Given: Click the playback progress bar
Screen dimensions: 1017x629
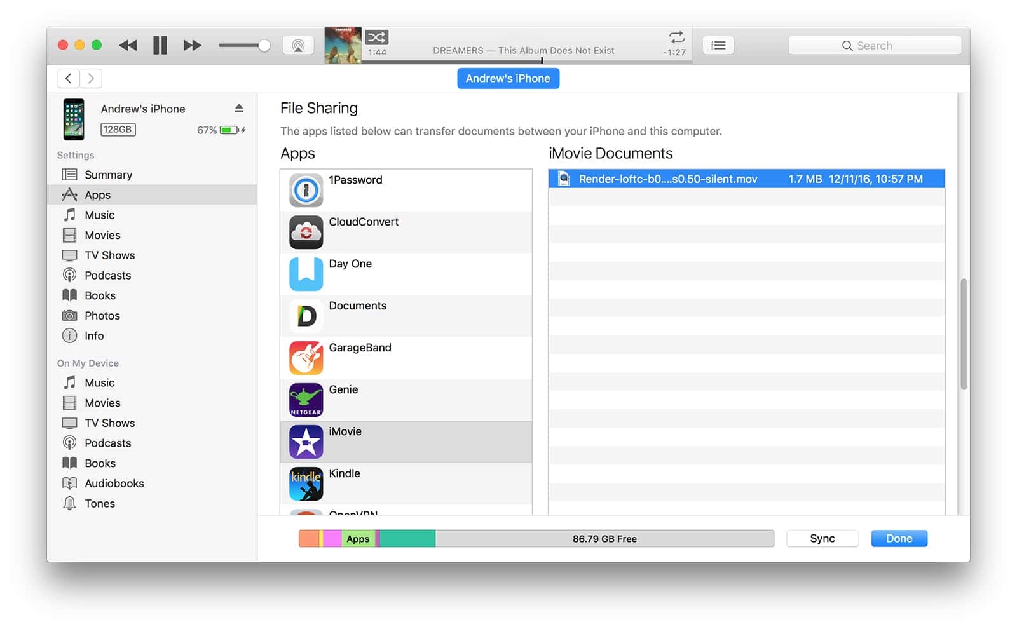Looking at the screenshot, I should click(x=528, y=62).
